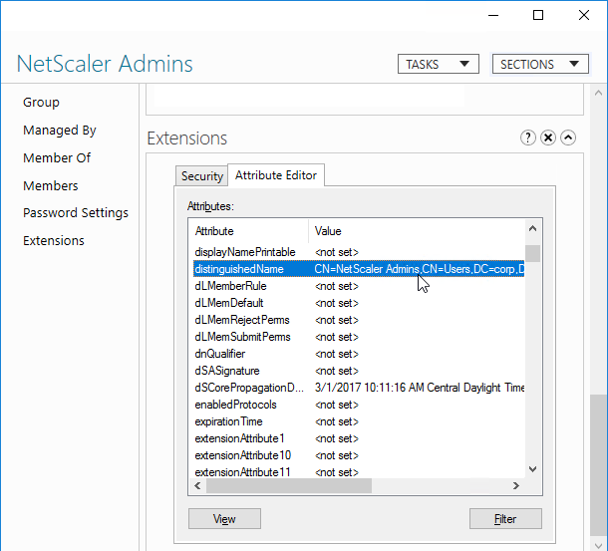Go to the Managed By section
The width and height of the screenshot is (608, 551).
[60, 131]
